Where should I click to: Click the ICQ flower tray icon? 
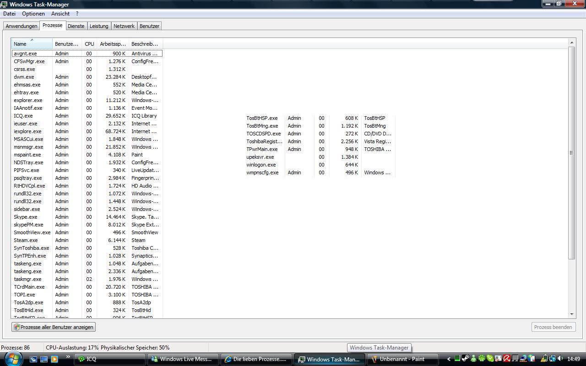[482, 359]
